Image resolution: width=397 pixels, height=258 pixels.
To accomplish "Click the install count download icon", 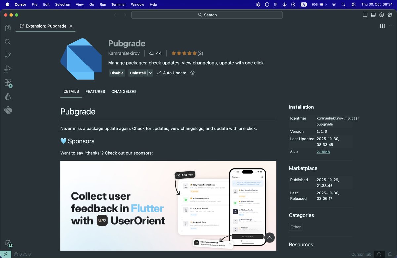I will click(152, 53).
